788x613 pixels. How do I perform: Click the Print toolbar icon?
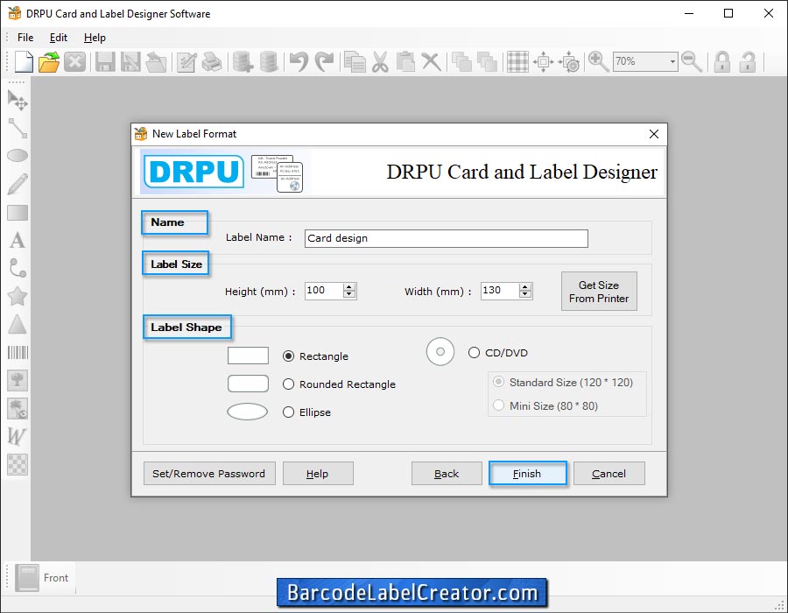coord(212,62)
